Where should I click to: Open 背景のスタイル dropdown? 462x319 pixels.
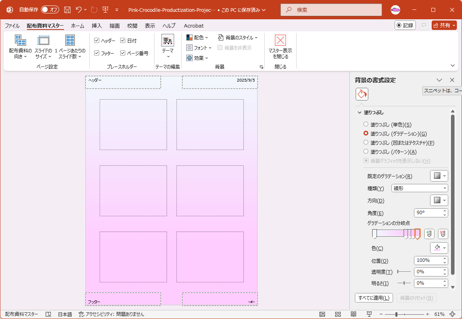(x=237, y=37)
